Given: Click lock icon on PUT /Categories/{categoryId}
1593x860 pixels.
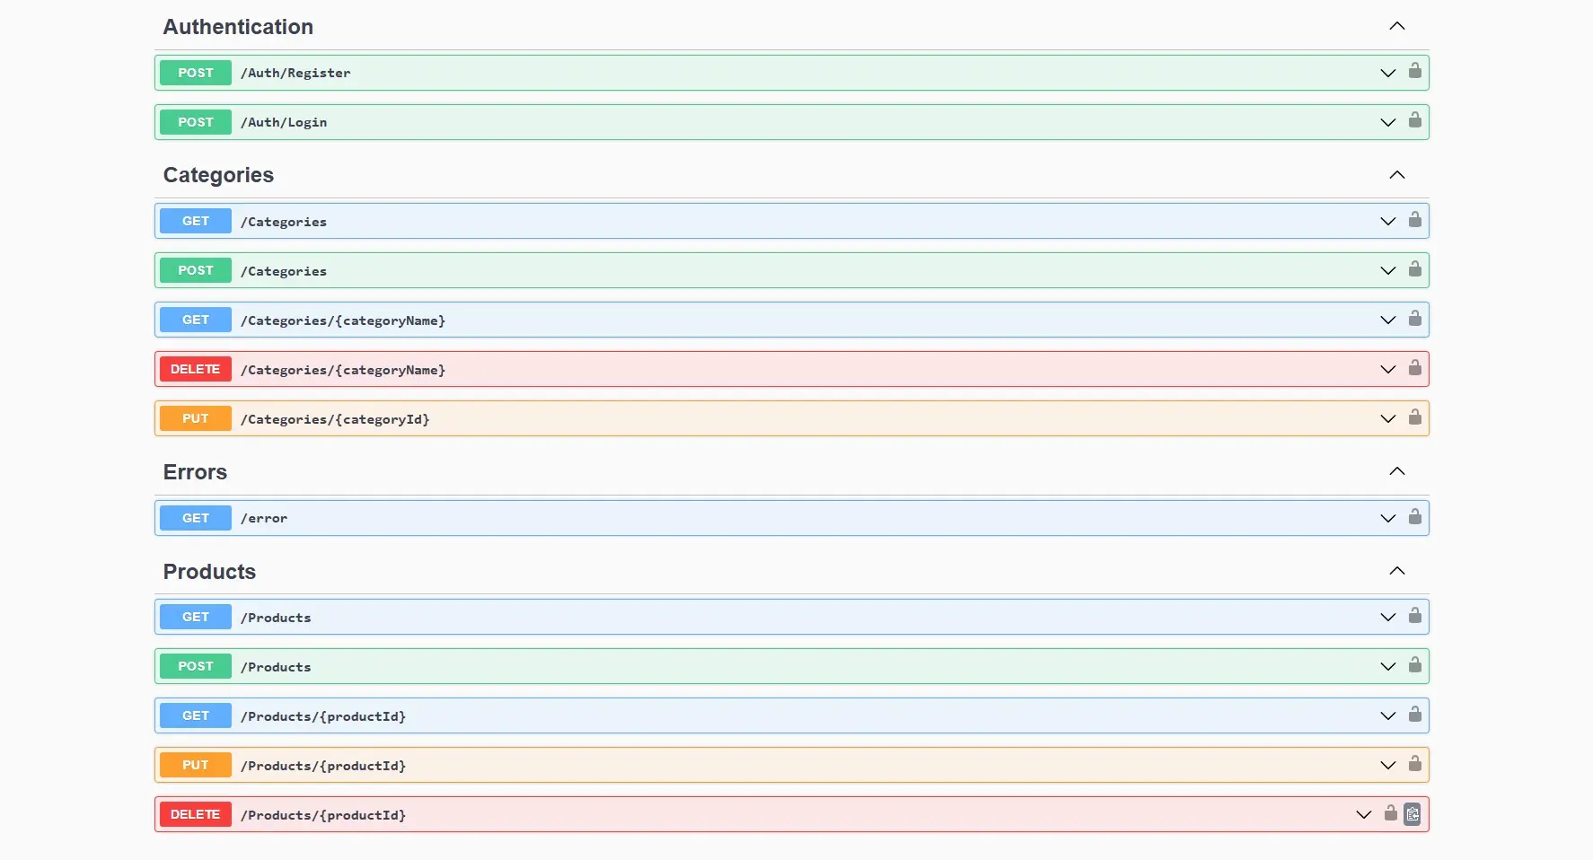Looking at the screenshot, I should pyautogui.click(x=1415, y=417).
